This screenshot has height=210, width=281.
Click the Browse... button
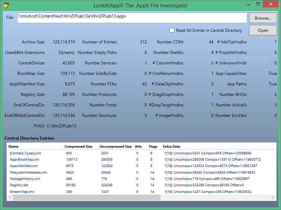[x=263, y=18]
